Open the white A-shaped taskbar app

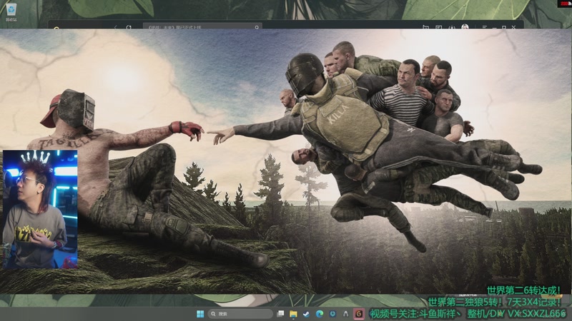345,314
